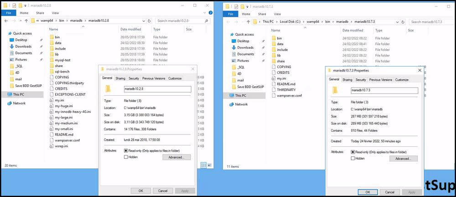Cancel the mariadb10.2.8 Properties dialog
Screen dimensions: 456x197
click(x=163, y=191)
